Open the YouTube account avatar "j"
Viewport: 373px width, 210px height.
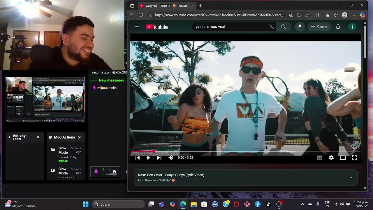(x=352, y=27)
